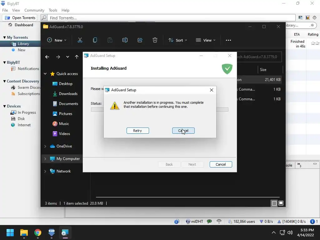The height and width of the screenshot is (240, 320).
Task: Open Notifications in BiglyBT sidebar
Action: (x=28, y=69)
